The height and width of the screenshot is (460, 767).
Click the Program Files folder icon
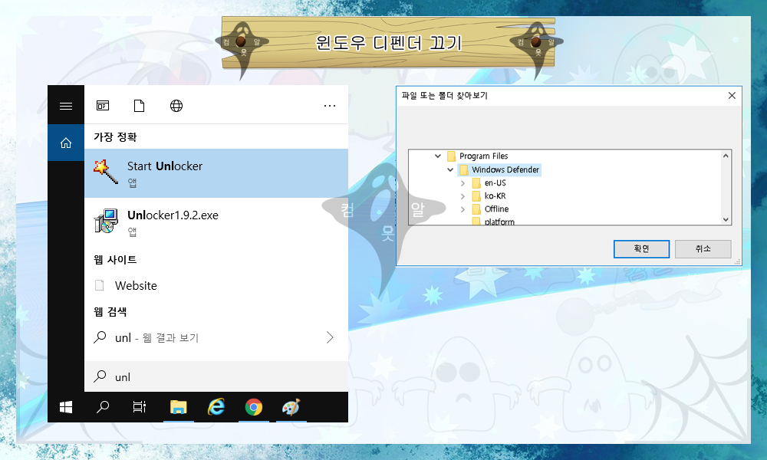coord(452,156)
